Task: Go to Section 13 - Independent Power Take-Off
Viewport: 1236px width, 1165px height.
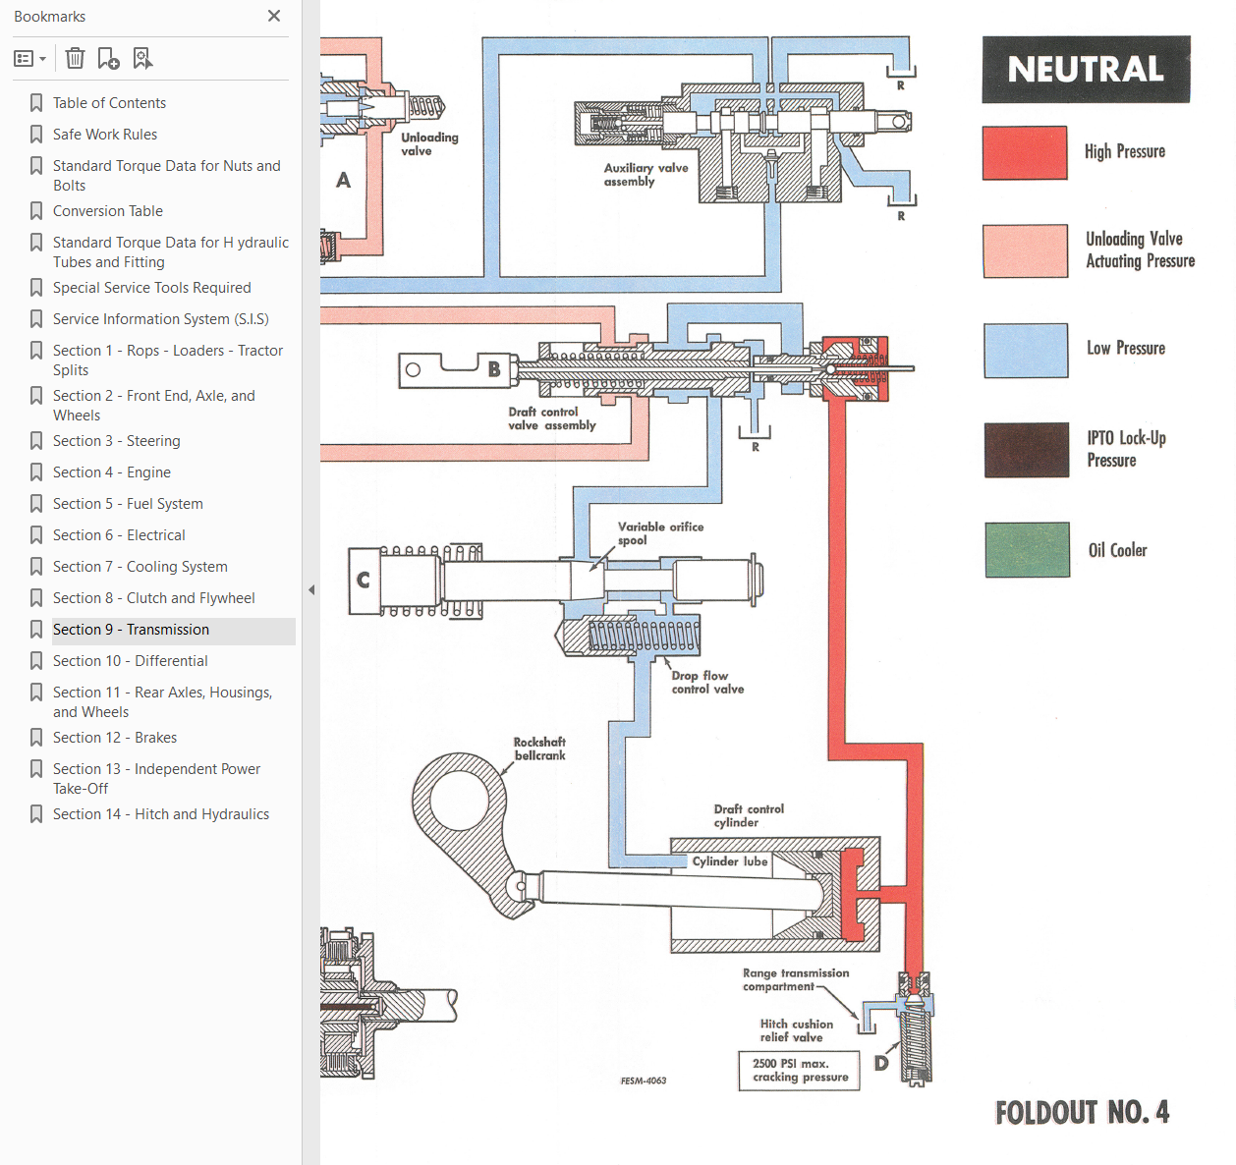Action: 157,779
